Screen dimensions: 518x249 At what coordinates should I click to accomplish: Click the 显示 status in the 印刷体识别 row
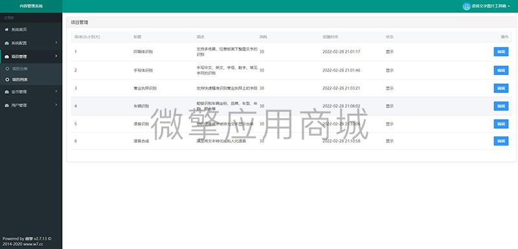point(390,52)
